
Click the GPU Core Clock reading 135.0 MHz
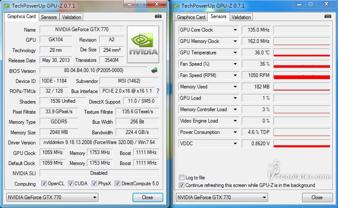point(256,30)
